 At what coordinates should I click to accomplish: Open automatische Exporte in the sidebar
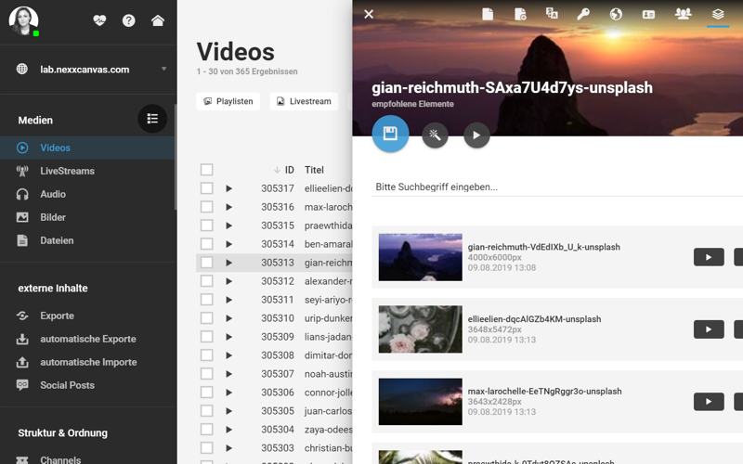(x=88, y=339)
